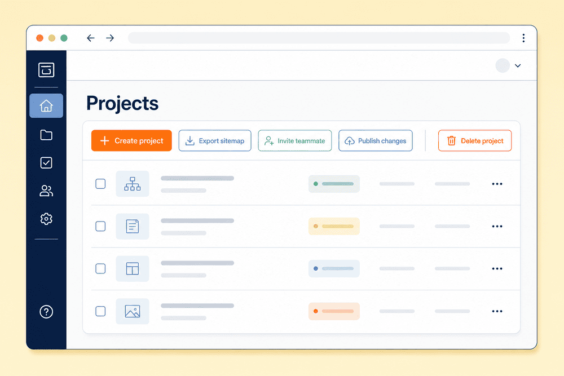The width and height of the screenshot is (564, 376).
Task: Open more options for the sitemap project row
Action: point(497,184)
